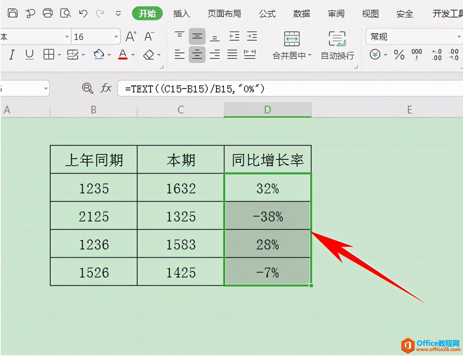Switch to the 插入 tab

click(x=181, y=14)
